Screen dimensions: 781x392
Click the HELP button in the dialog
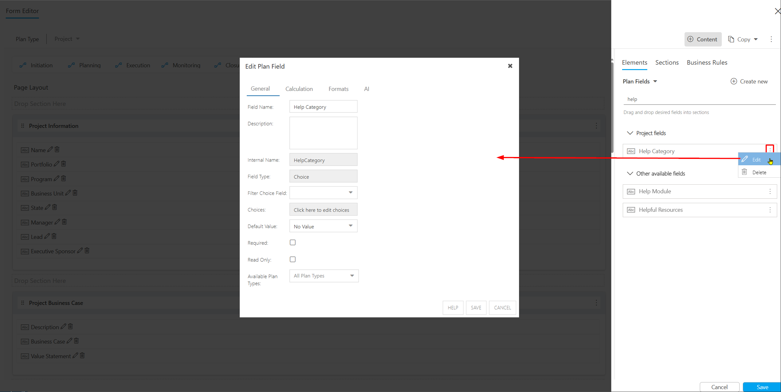[453, 308]
